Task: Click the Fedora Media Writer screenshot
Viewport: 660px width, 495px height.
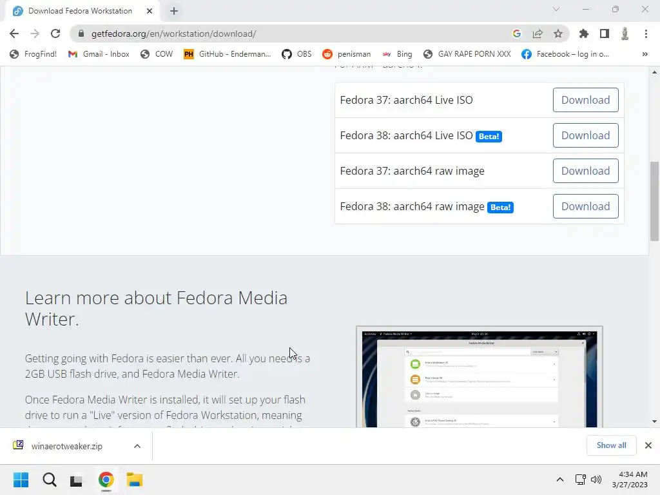Action: point(480,377)
